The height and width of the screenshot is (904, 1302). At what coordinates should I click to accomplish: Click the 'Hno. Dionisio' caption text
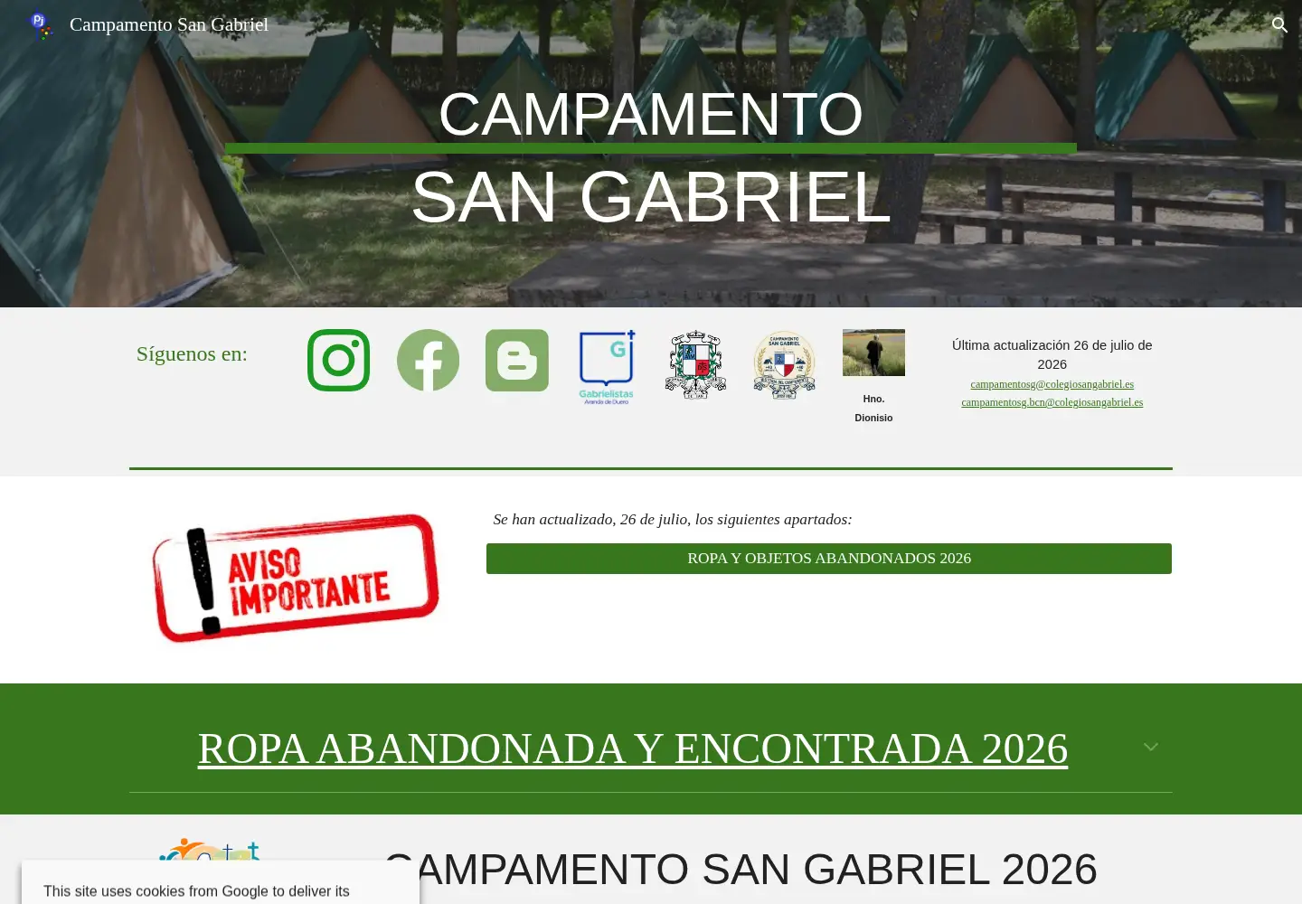pos(873,408)
